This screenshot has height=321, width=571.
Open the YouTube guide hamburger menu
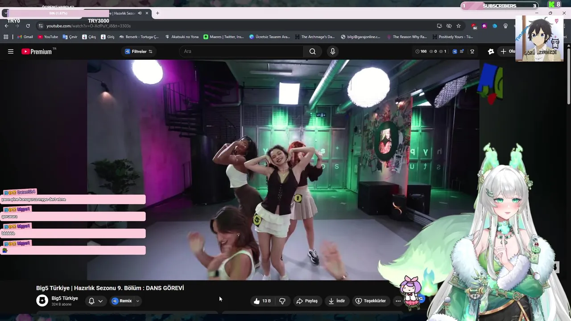point(11,51)
